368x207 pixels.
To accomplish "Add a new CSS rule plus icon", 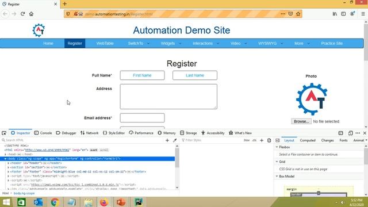I will [262, 140].
